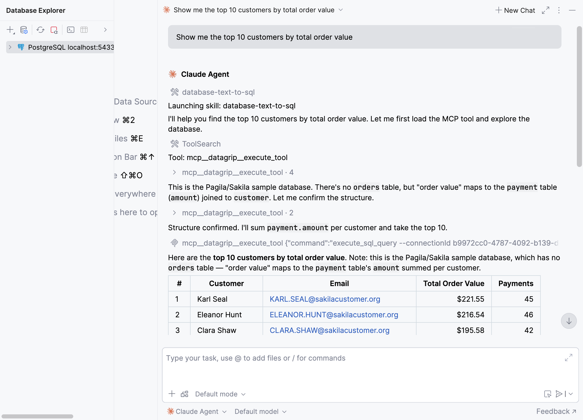
Task: Expand mcp__datagrip__execute_tool · 2 group
Action: tap(174, 213)
